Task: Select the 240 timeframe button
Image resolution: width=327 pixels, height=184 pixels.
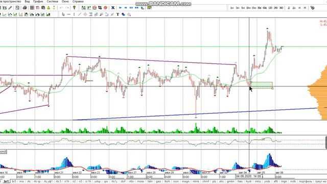Action: 276,8
